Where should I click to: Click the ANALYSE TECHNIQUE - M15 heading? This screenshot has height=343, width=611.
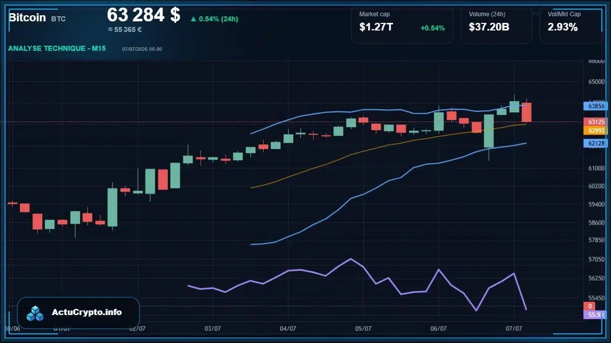pyautogui.click(x=57, y=49)
